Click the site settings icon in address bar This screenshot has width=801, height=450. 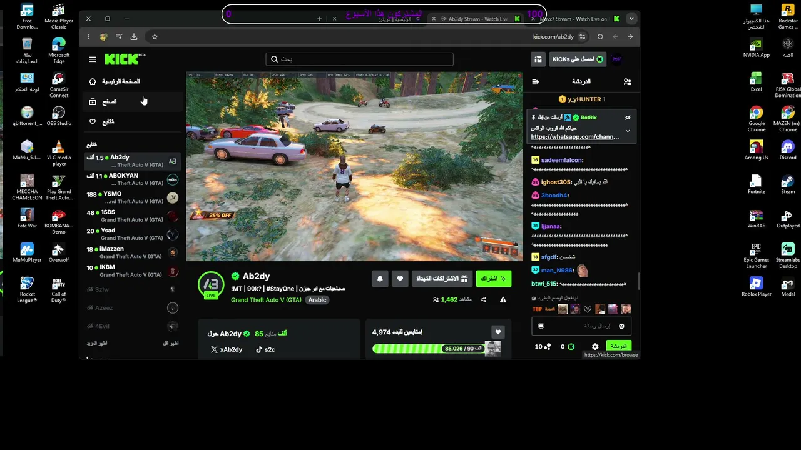point(583,37)
